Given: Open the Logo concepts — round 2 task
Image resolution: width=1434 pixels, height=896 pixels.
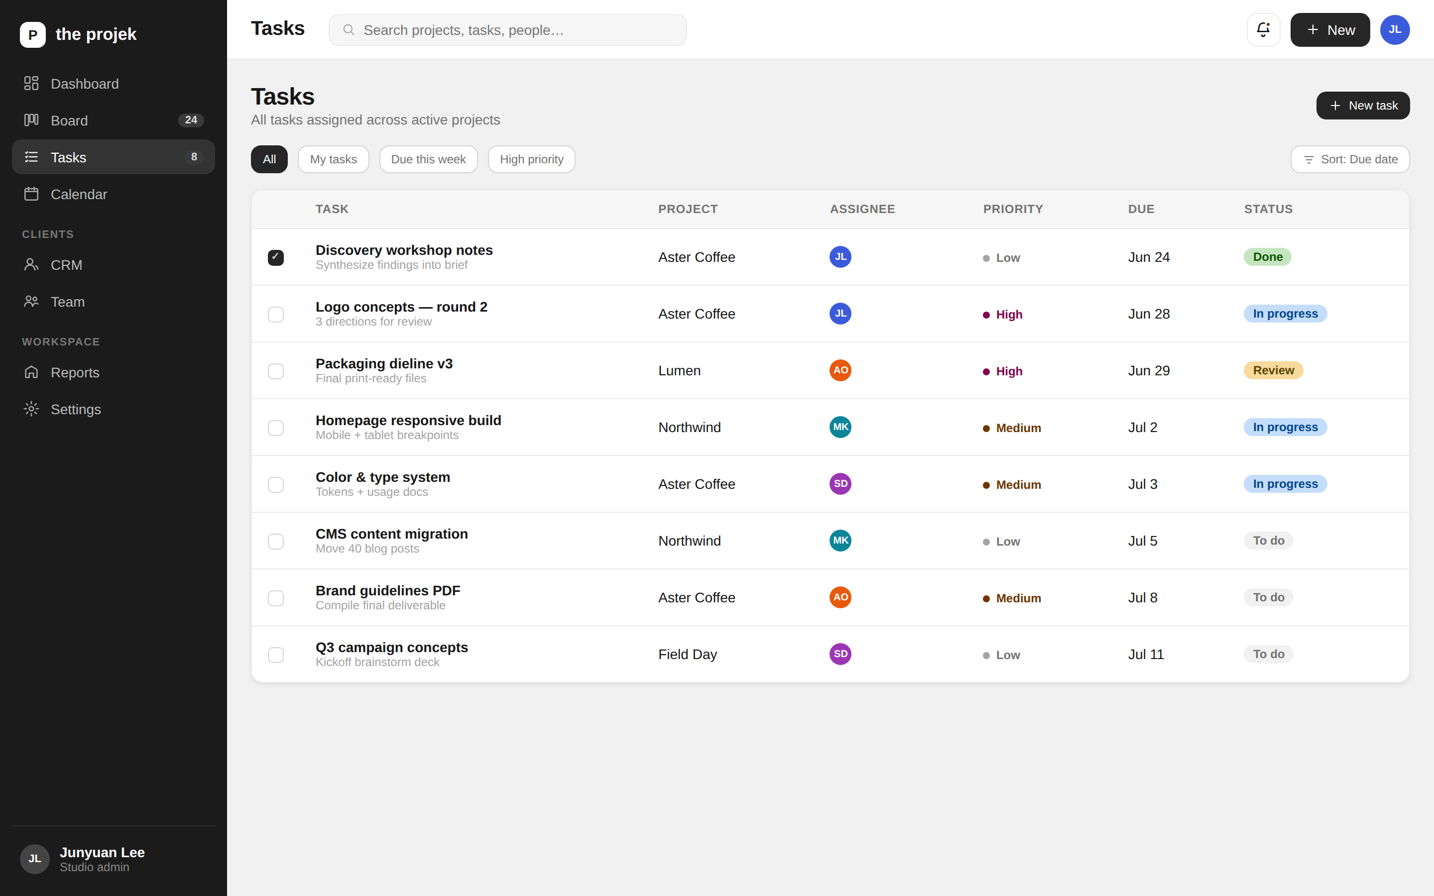Looking at the screenshot, I should 401,307.
